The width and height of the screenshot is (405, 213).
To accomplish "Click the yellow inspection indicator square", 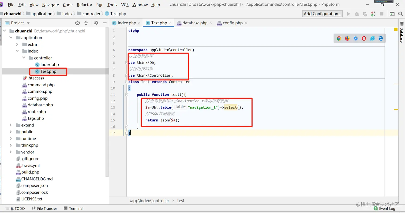I will tap(396, 29).
